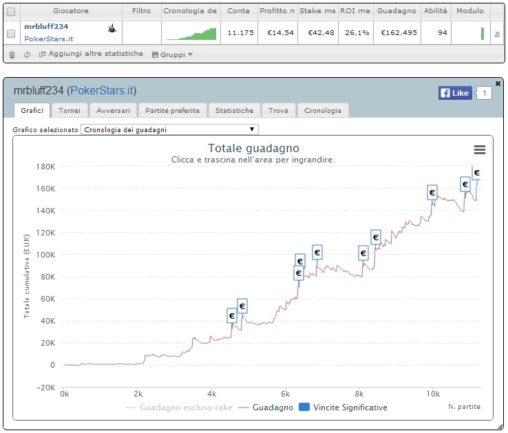This screenshot has width=508, height=433.
Task: Click the 26,1% ROI value
Action: [357, 33]
